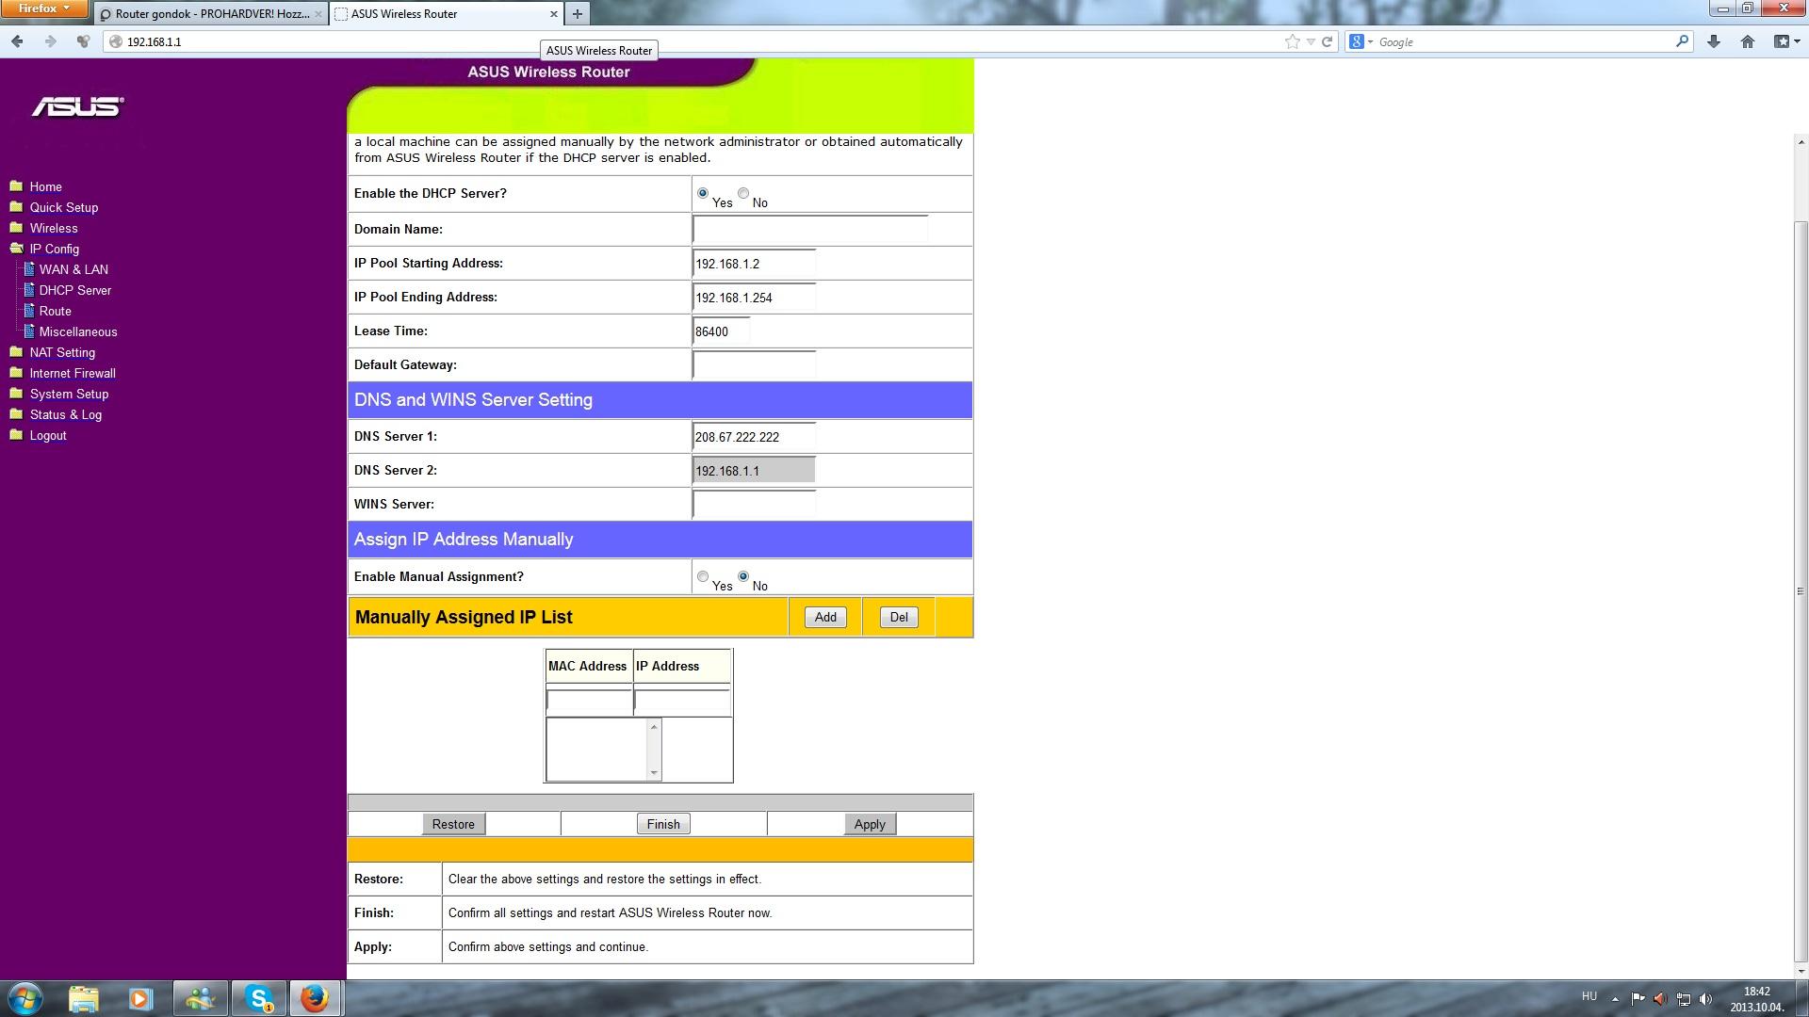Viewport: 1809px width, 1017px height.
Task: Click the Del button for manual IP list
Action: [x=899, y=617]
